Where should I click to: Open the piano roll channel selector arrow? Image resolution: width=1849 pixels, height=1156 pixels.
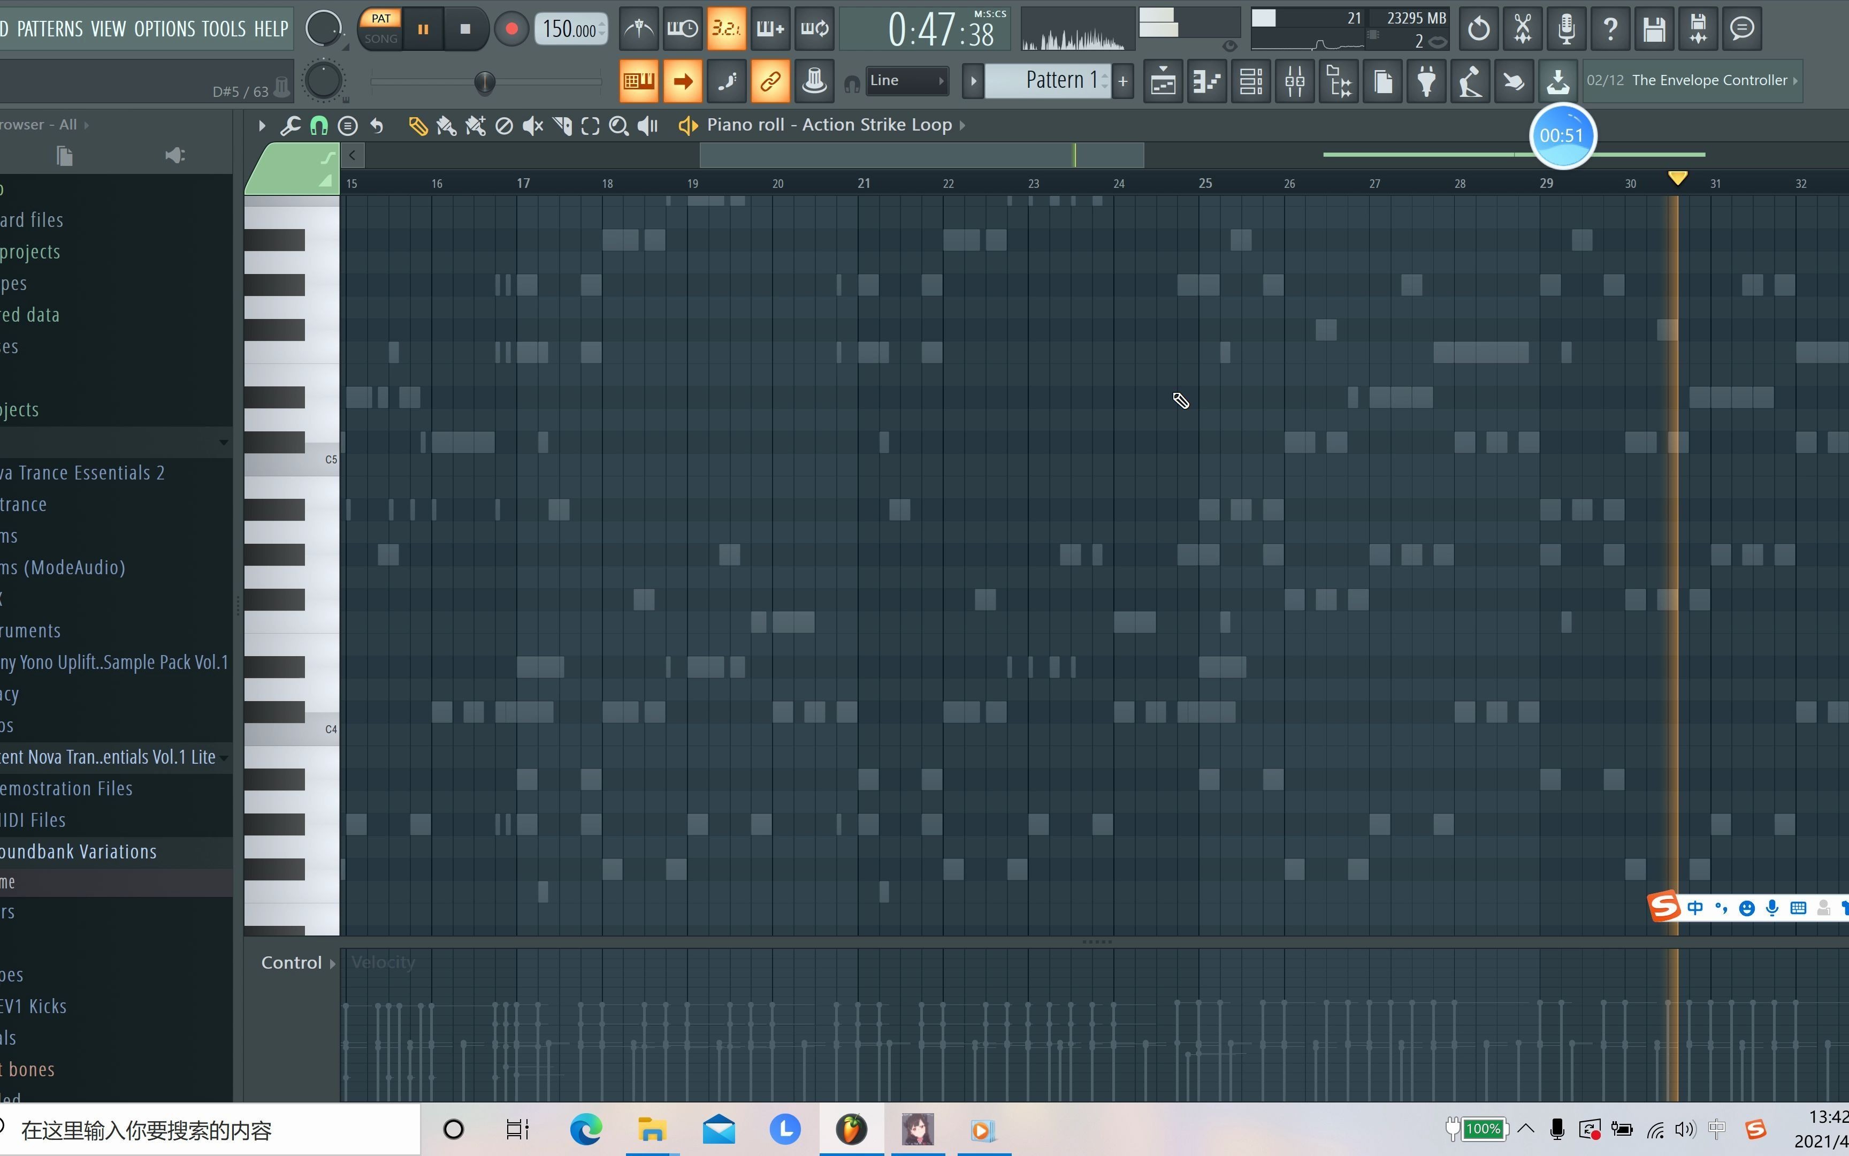point(962,125)
